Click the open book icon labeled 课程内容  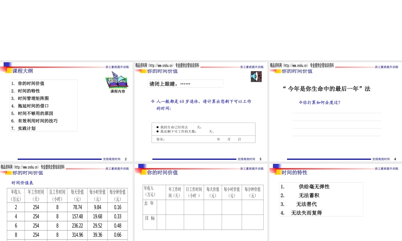pos(117,80)
